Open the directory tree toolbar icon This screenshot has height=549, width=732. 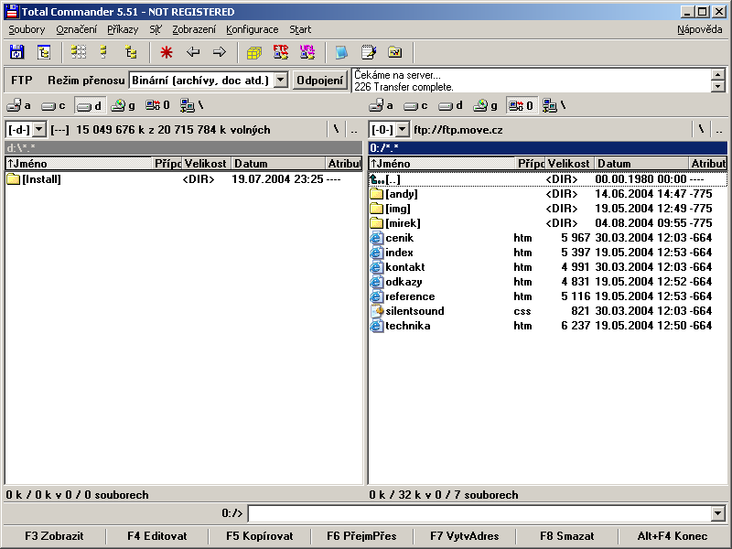click(x=44, y=52)
